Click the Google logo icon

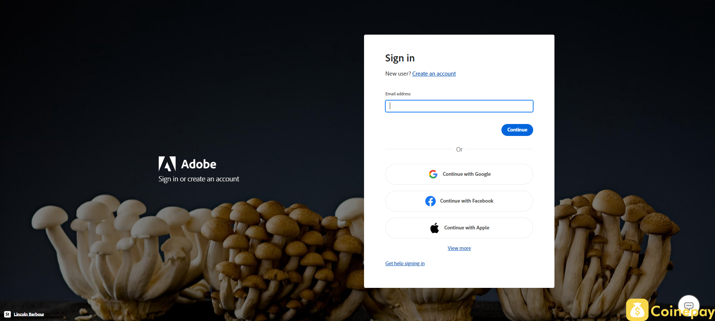click(433, 174)
